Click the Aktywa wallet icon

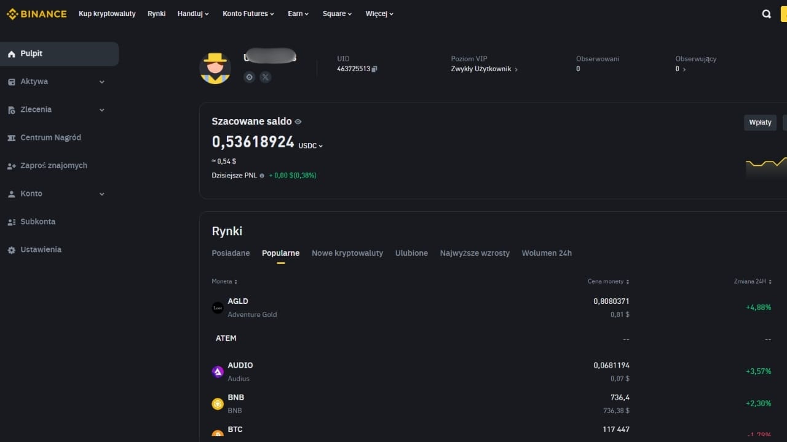[11, 82]
